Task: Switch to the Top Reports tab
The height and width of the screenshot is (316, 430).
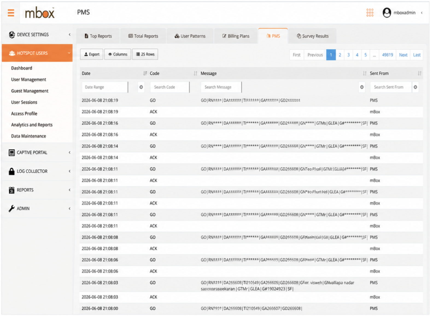Action: coord(98,36)
